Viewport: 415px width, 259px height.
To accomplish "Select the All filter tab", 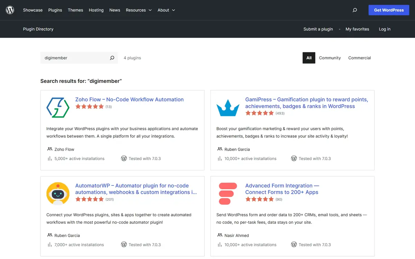I will 309,58.
